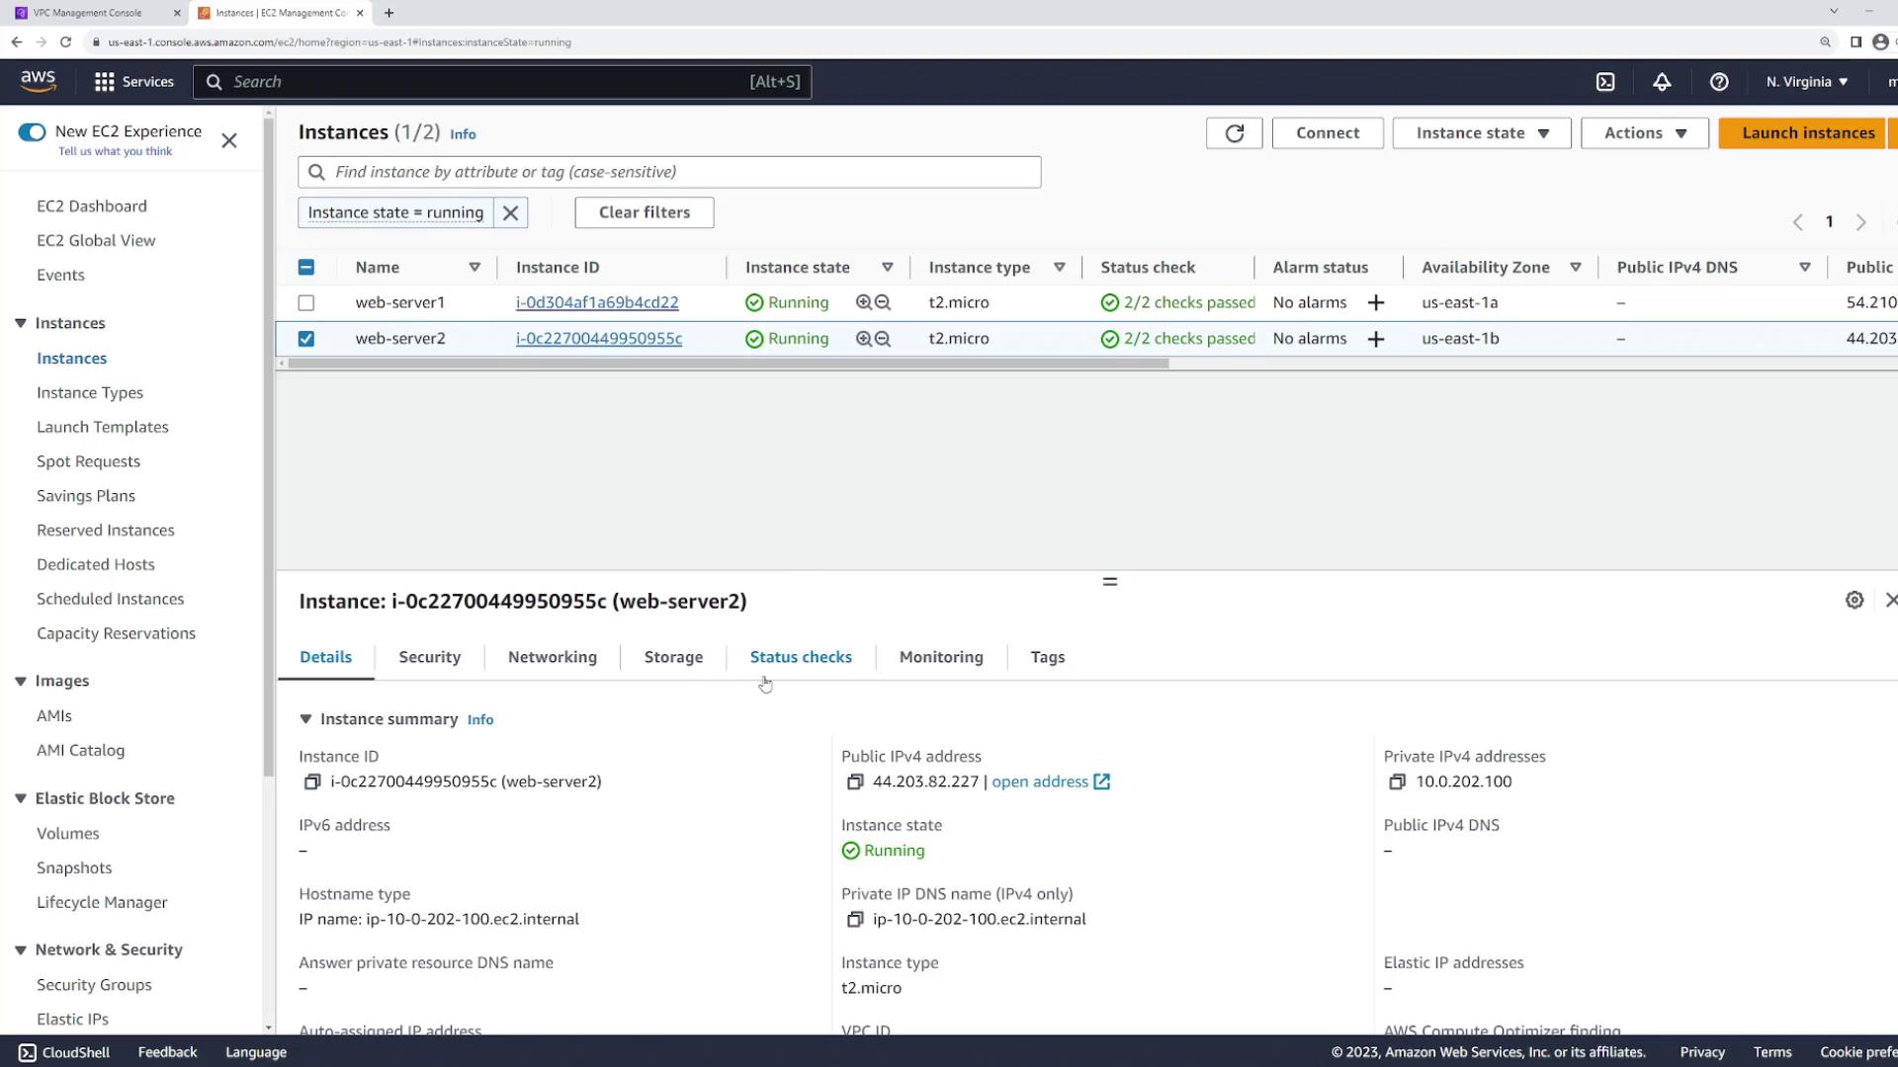Toggle the New EC2 Experience switch
Image resolution: width=1898 pixels, height=1067 pixels.
[x=32, y=131]
